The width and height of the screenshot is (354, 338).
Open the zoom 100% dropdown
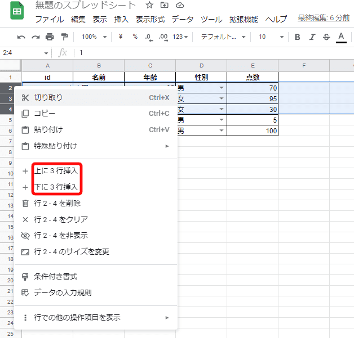coord(94,37)
